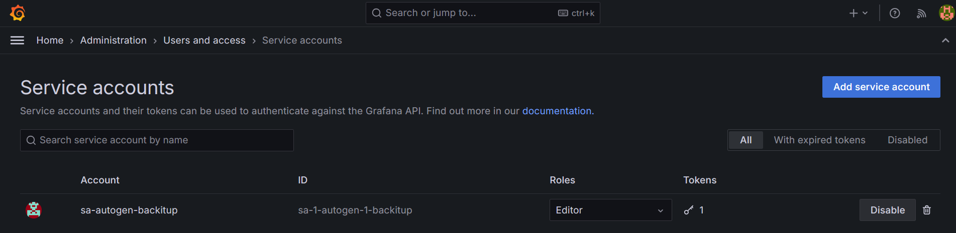Screen dimensions: 956x233
Task: Filter by Disabled accounts
Action: (x=907, y=140)
